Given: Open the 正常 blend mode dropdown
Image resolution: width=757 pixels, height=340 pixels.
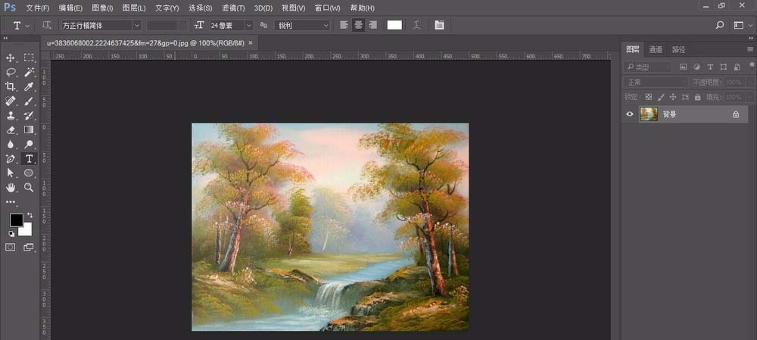Looking at the screenshot, I should [x=656, y=82].
